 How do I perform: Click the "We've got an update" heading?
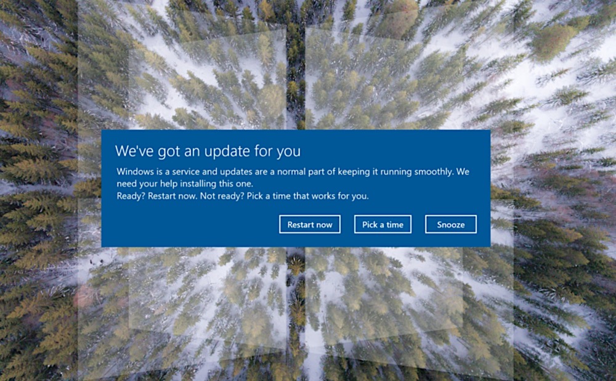point(208,151)
